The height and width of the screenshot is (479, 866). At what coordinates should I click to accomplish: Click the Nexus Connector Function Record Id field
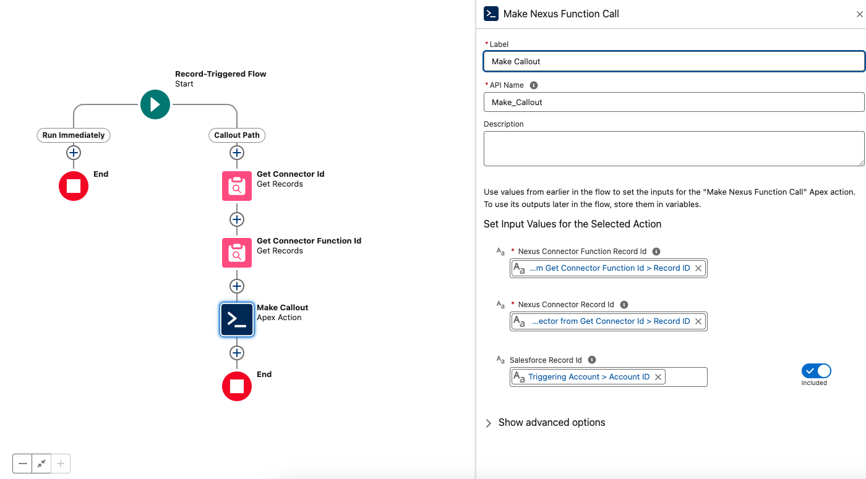[609, 268]
